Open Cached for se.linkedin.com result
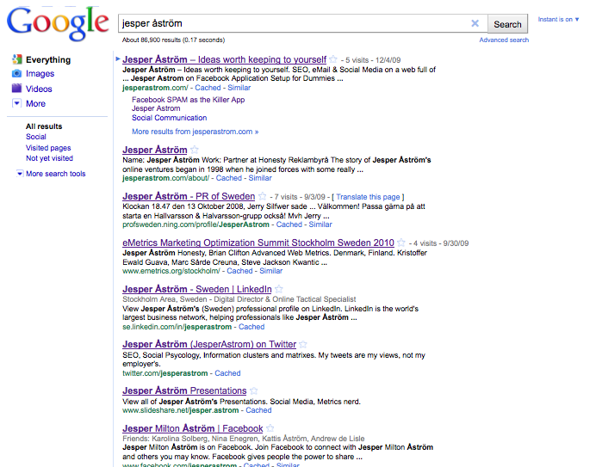The width and height of the screenshot is (596, 467). [x=251, y=327]
